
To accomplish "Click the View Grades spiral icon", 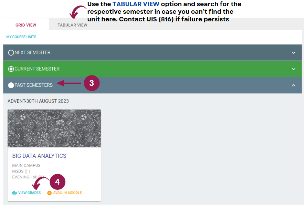I will click(x=14, y=193).
